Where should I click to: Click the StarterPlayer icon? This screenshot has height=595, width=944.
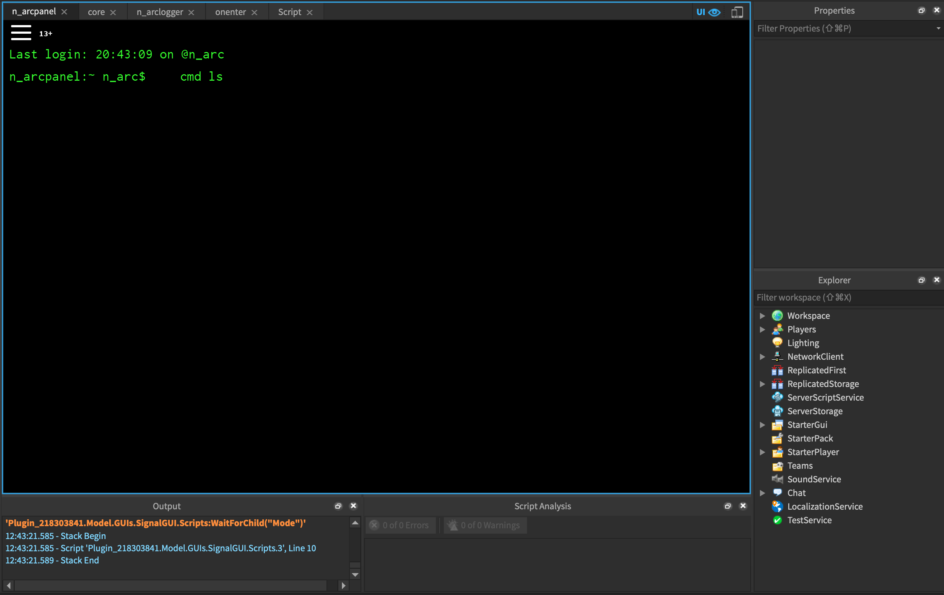pos(777,452)
